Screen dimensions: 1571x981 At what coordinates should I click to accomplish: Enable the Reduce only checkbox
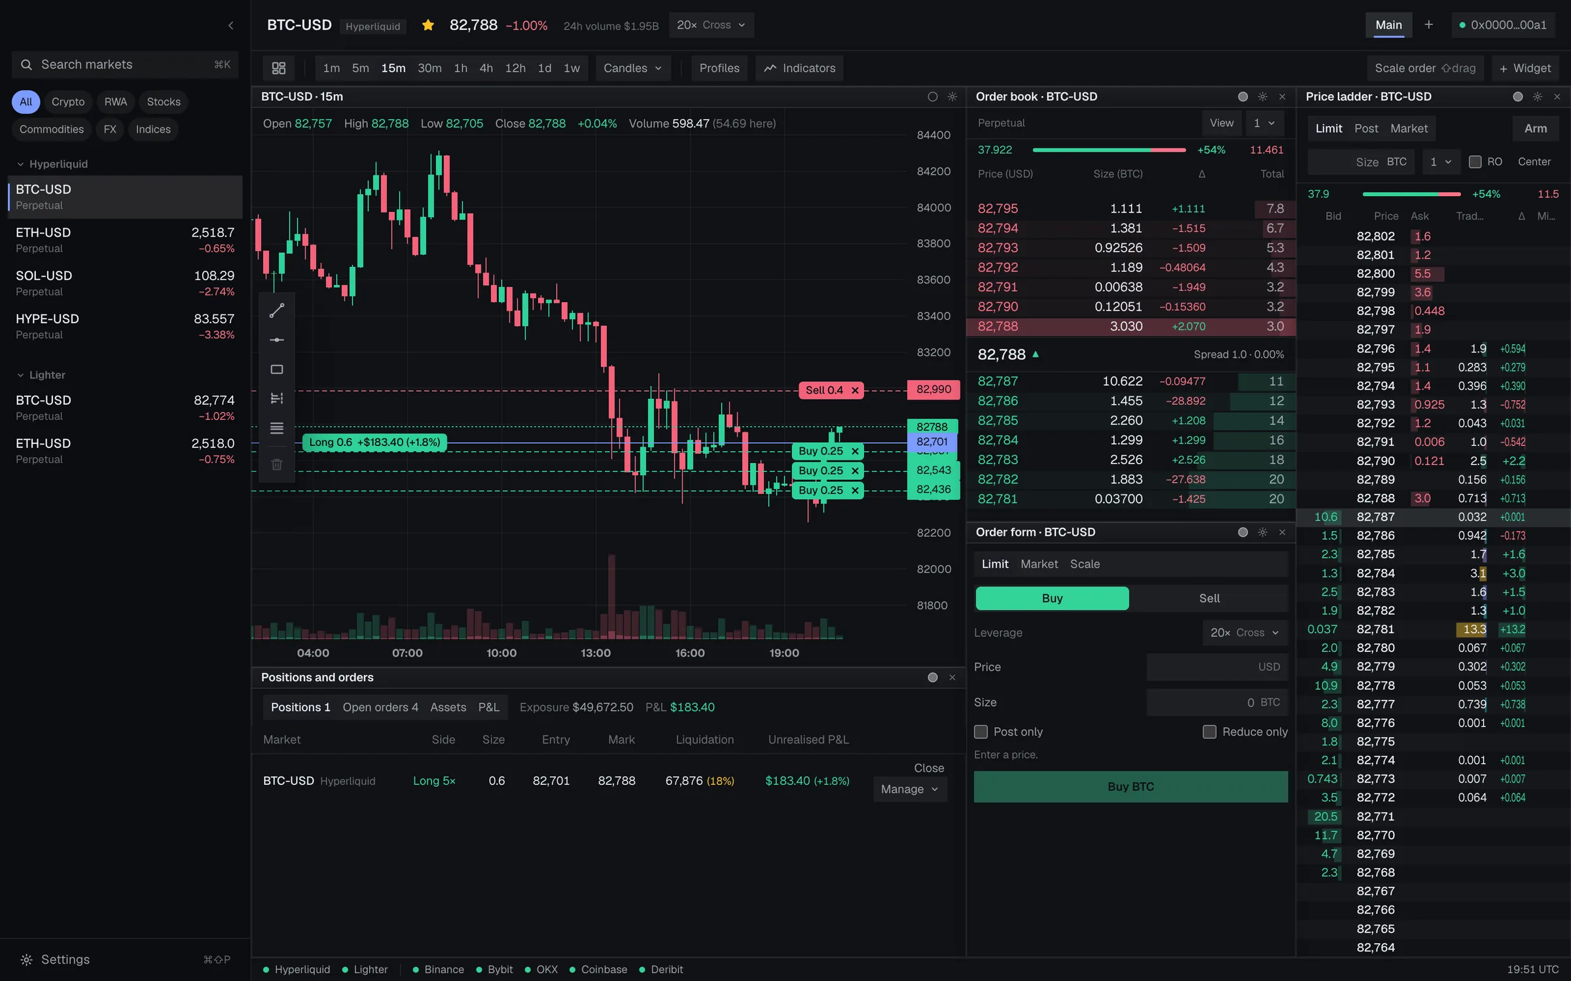[x=1210, y=732]
